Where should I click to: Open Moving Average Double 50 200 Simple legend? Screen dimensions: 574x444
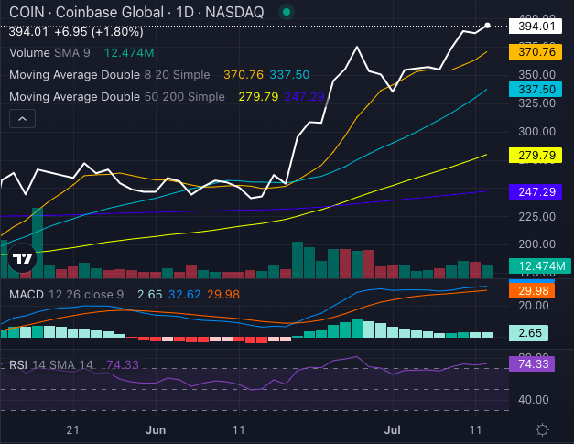[117, 97]
